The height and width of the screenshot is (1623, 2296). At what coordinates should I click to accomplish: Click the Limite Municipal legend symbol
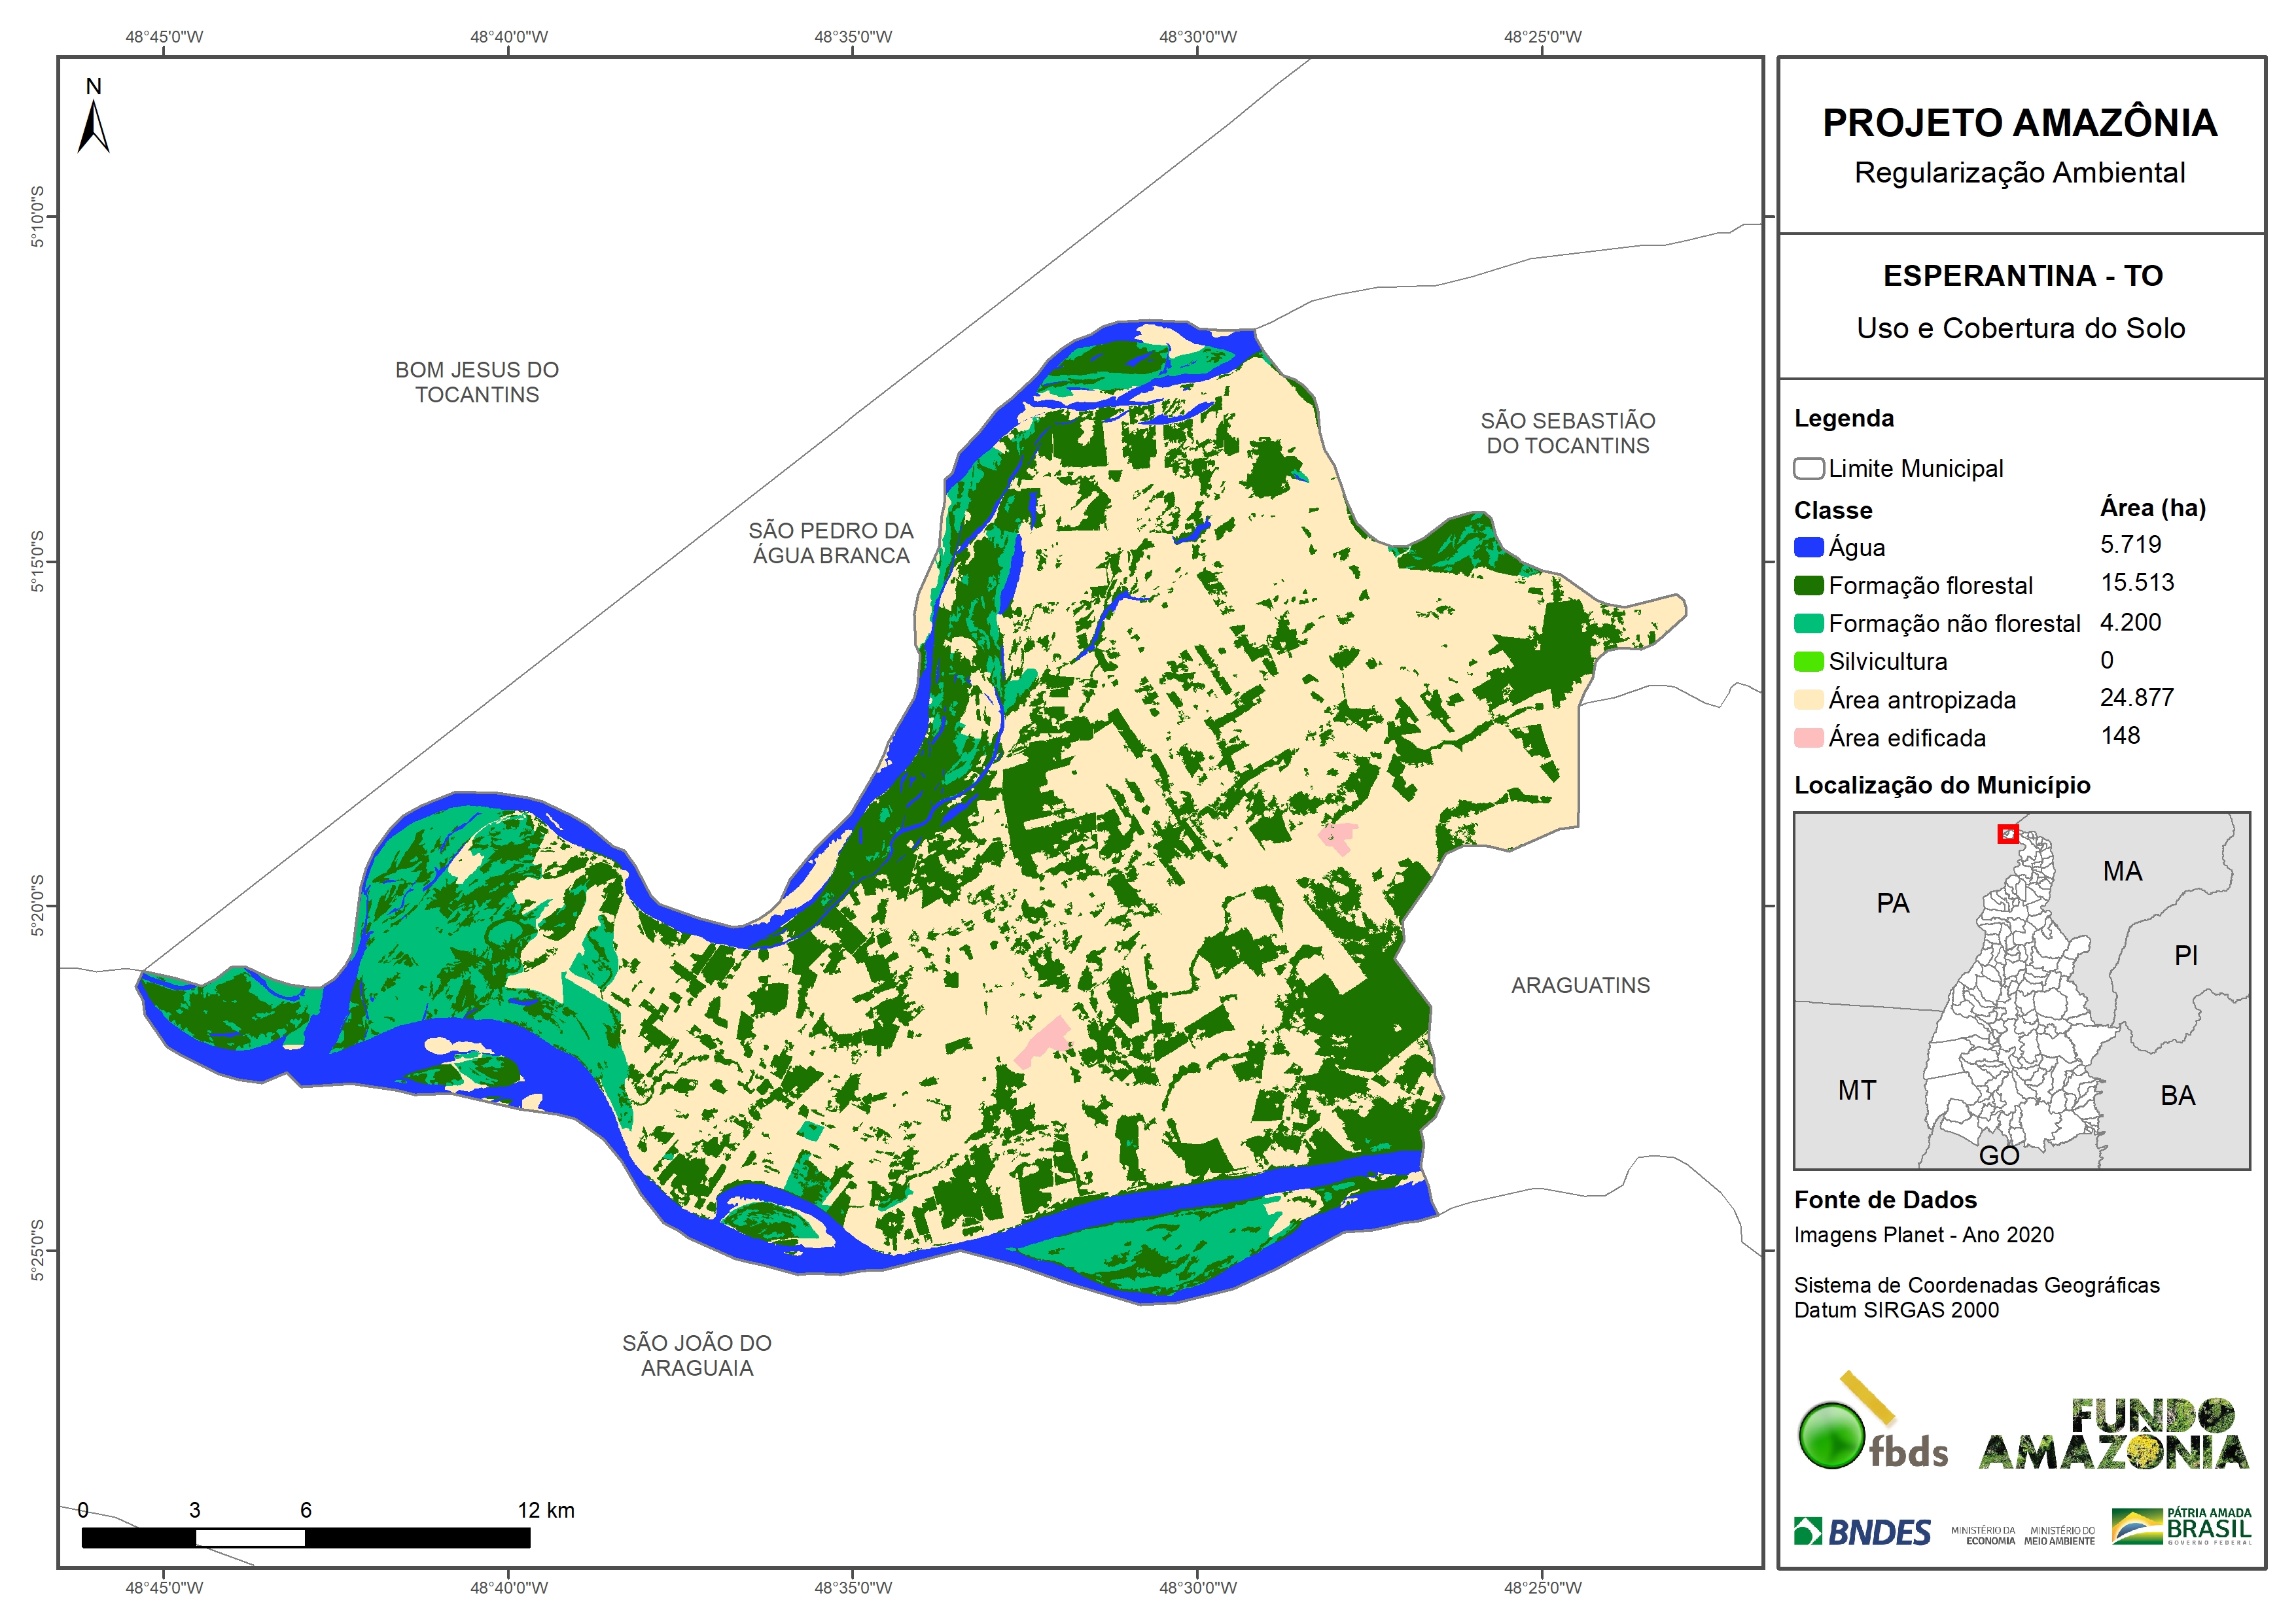pos(1808,469)
